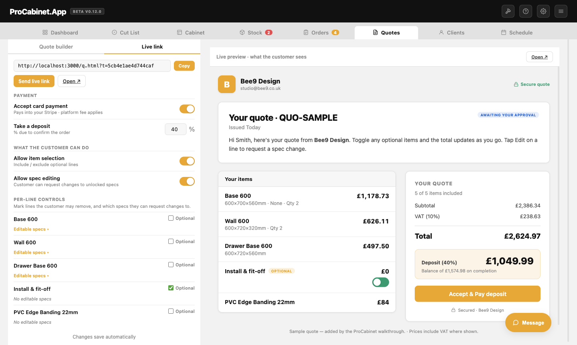This screenshot has height=345, width=577.
Task: Click the Total £2,624.97 value
Action: pos(522,236)
